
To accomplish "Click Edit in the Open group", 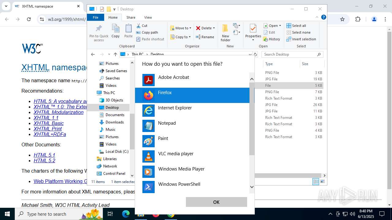I will pos(269,32).
